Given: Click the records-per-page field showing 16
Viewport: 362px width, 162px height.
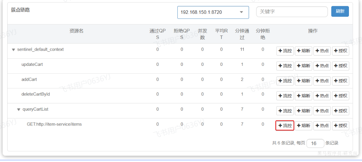Looking at the screenshot, I should click(x=315, y=143).
